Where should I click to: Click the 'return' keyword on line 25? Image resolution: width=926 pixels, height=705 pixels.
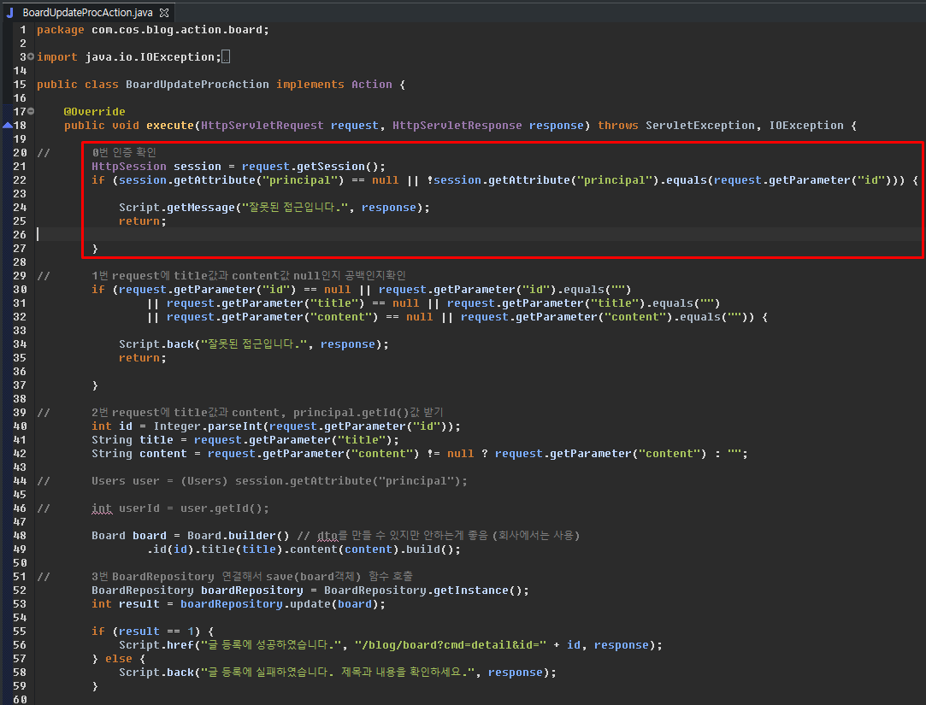(139, 220)
